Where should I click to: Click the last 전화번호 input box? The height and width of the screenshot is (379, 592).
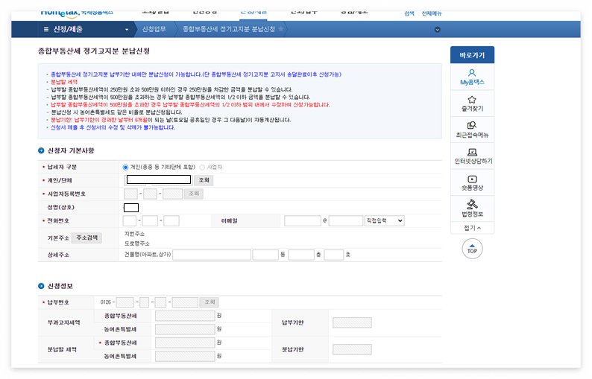[171, 220]
